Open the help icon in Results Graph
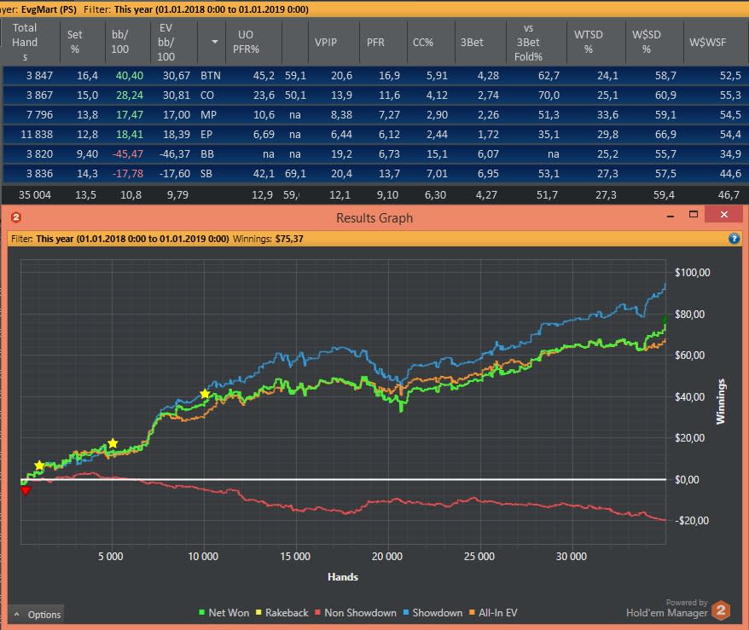749x630 pixels. pyautogui.click(x=734, y=239)
